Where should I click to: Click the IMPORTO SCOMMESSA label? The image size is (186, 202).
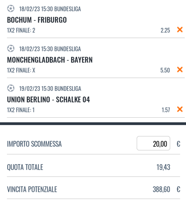coord(34,144)
